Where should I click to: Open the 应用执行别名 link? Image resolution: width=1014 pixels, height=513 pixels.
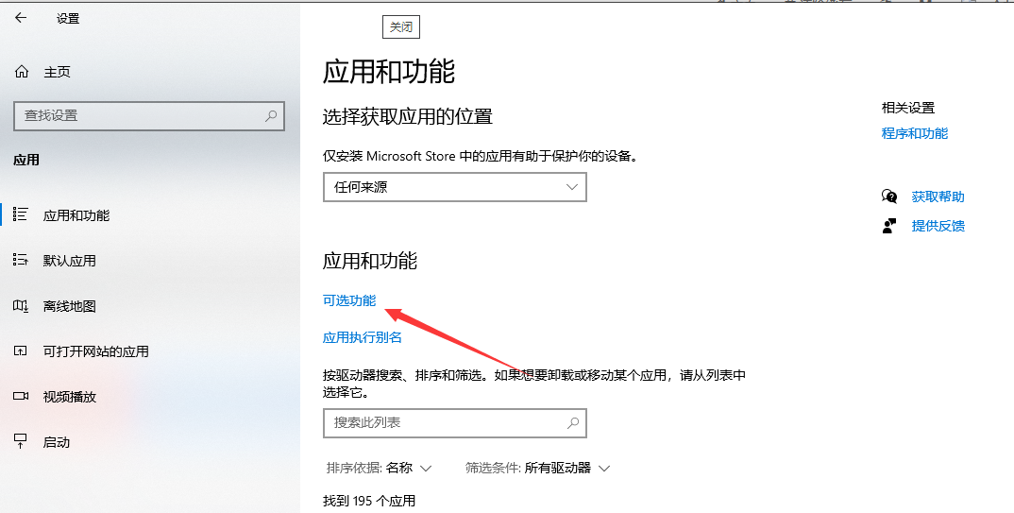point(363,337)
